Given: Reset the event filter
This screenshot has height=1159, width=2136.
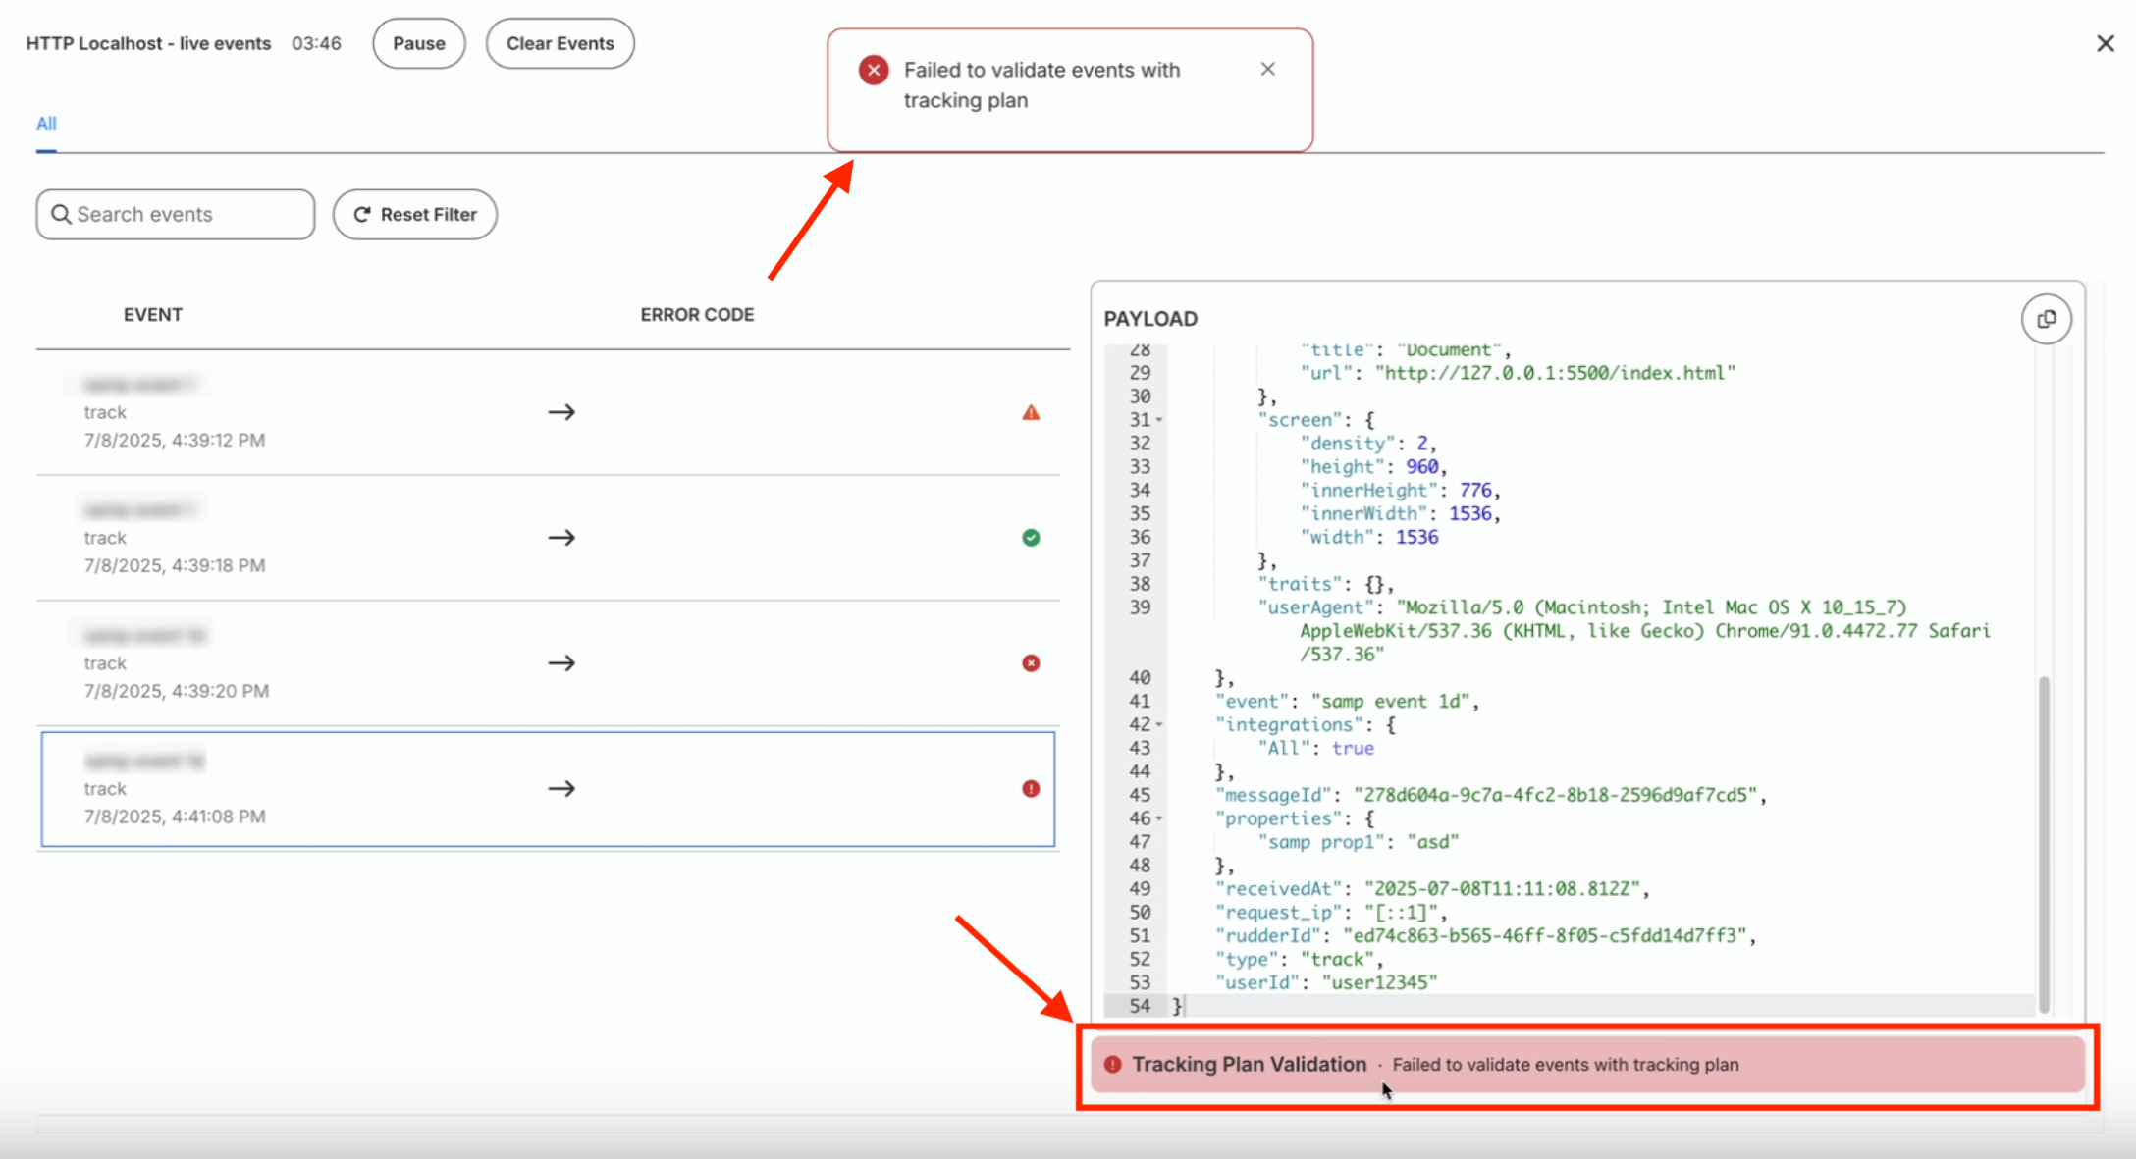Looking at the screenshot, I should pos(415,214).
